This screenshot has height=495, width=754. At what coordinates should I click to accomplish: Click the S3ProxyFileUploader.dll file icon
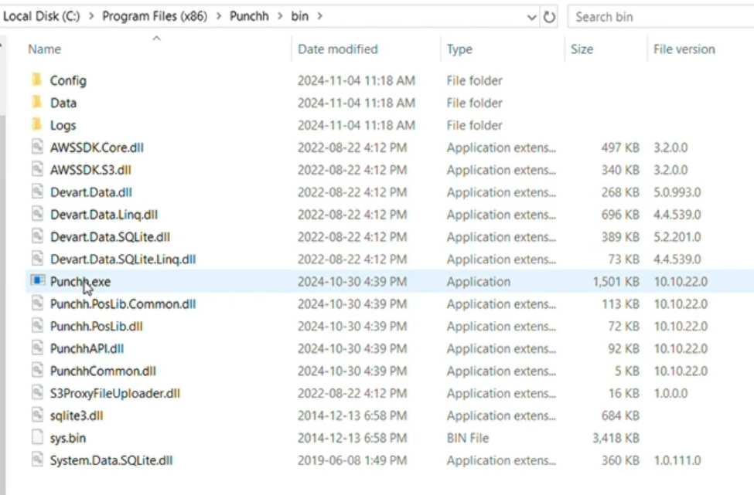pos(38,392)
